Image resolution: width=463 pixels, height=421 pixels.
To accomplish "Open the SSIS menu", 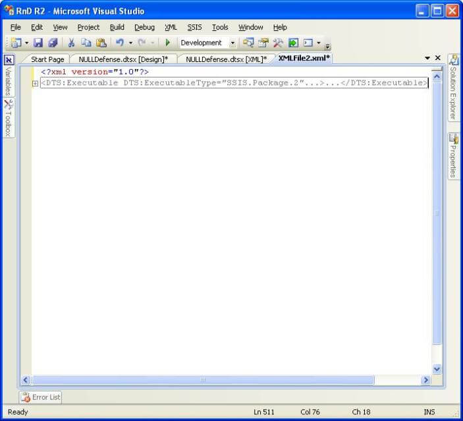I will [x=194, y=27].
